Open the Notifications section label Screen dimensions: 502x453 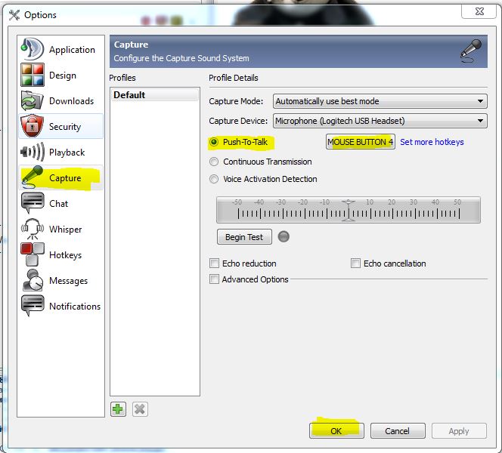tap(75, 307)
